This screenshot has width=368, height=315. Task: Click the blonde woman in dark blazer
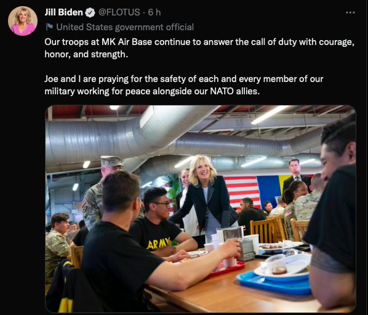tap(205, 197)
